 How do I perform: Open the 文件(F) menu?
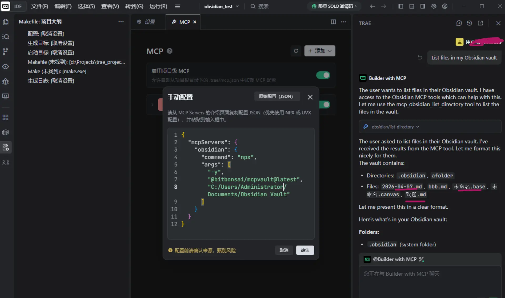40,6
